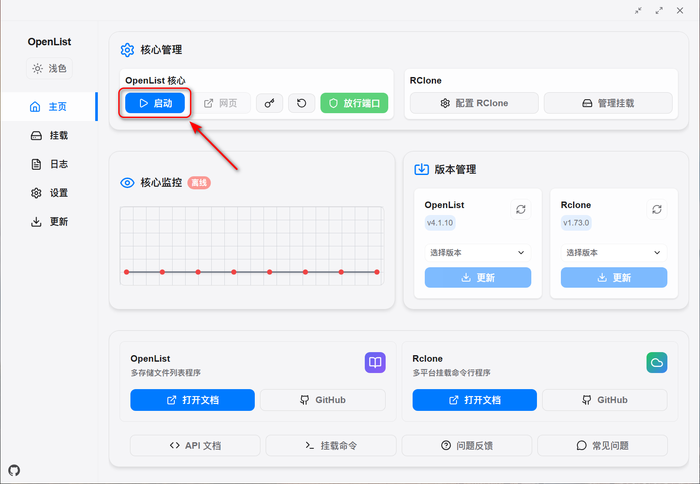Image resolution: width=700 pixels, height=484 pixels.
Task: Refresh the OpenList version info
Action: pyautogui.click(x=520, y=209)
